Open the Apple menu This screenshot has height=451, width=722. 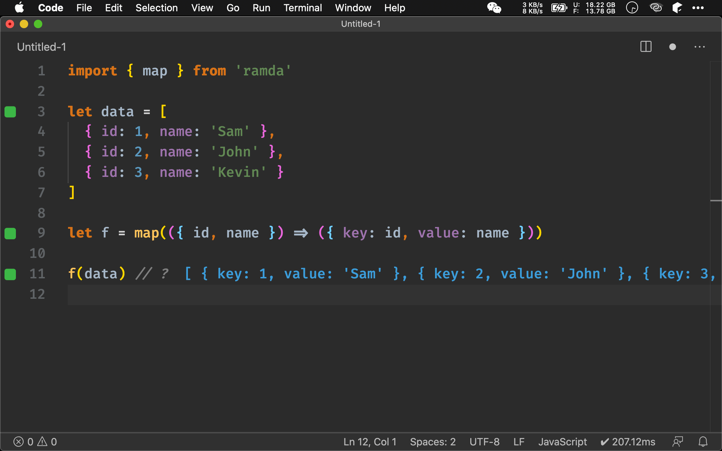pyautogui.click(x=19, y=7)
